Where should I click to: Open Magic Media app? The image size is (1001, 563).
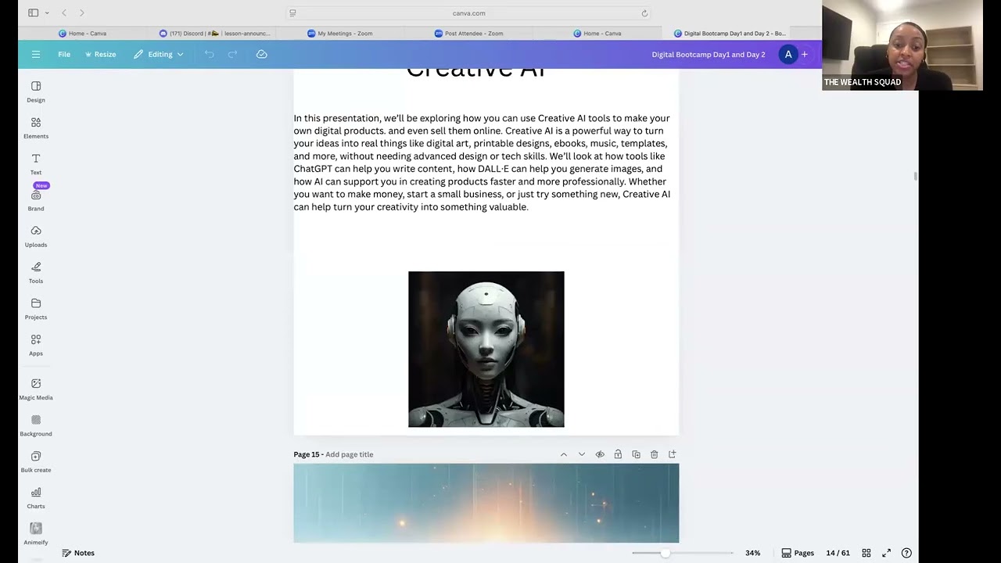coord(36,389)
